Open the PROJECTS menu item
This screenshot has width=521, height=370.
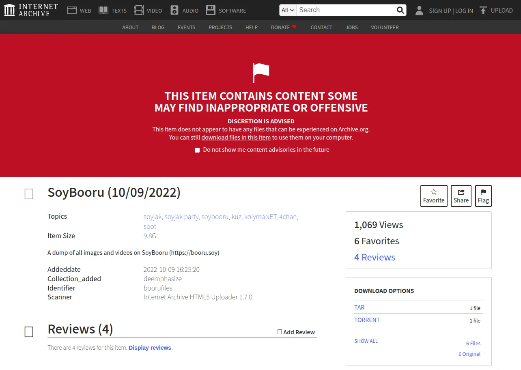(x=220, y=27)
